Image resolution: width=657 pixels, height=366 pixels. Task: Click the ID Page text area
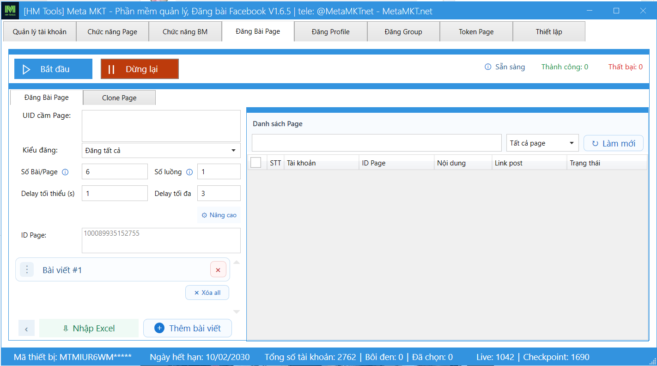161,240
